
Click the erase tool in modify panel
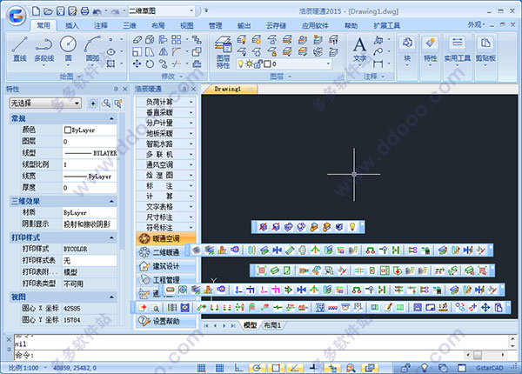tap(137, 40)
